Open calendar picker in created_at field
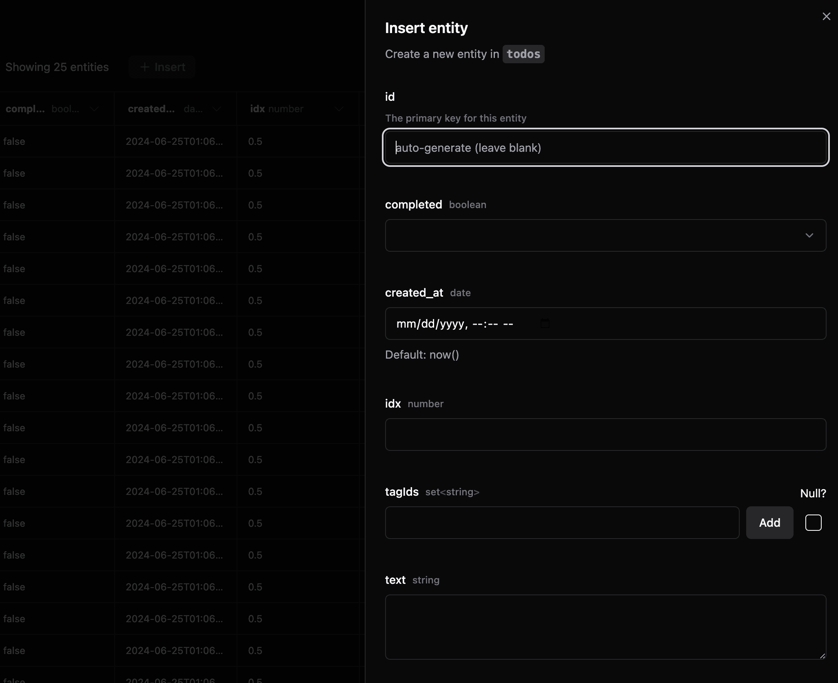This screenshot has height=683, width=838. [545, 324]
